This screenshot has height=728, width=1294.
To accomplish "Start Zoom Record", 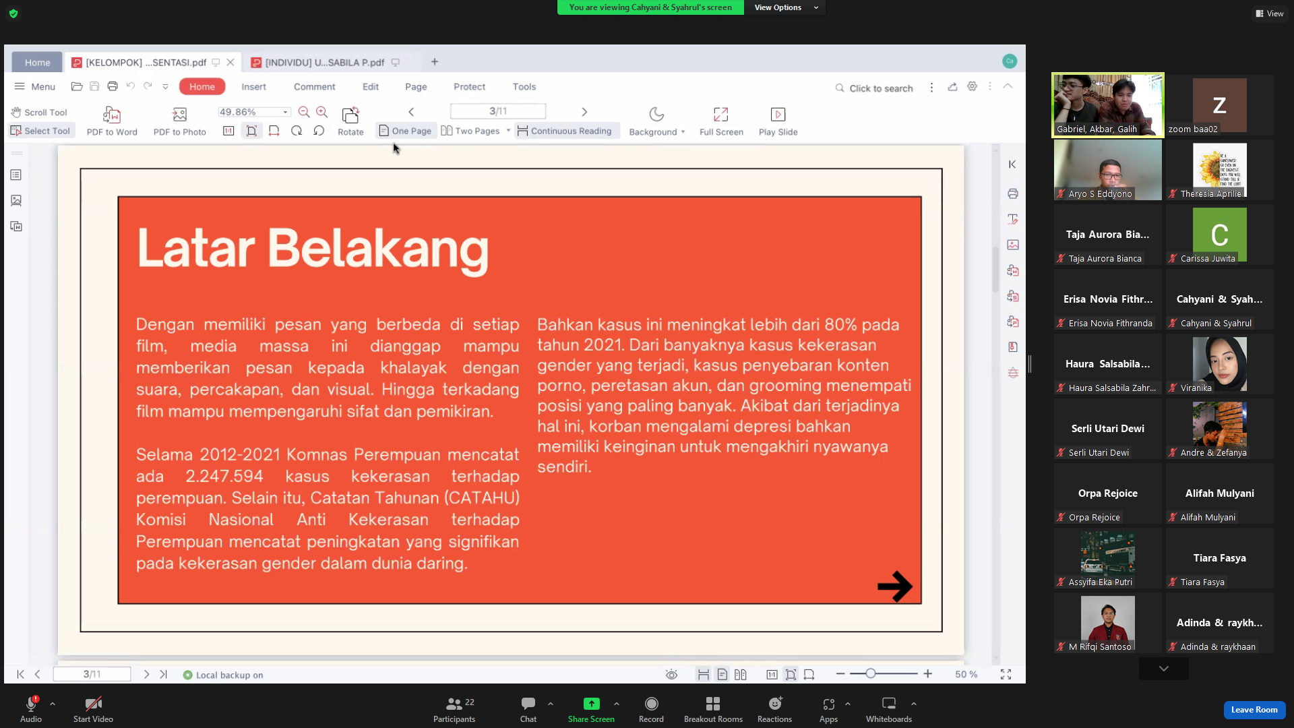I will tap(651, 710).
